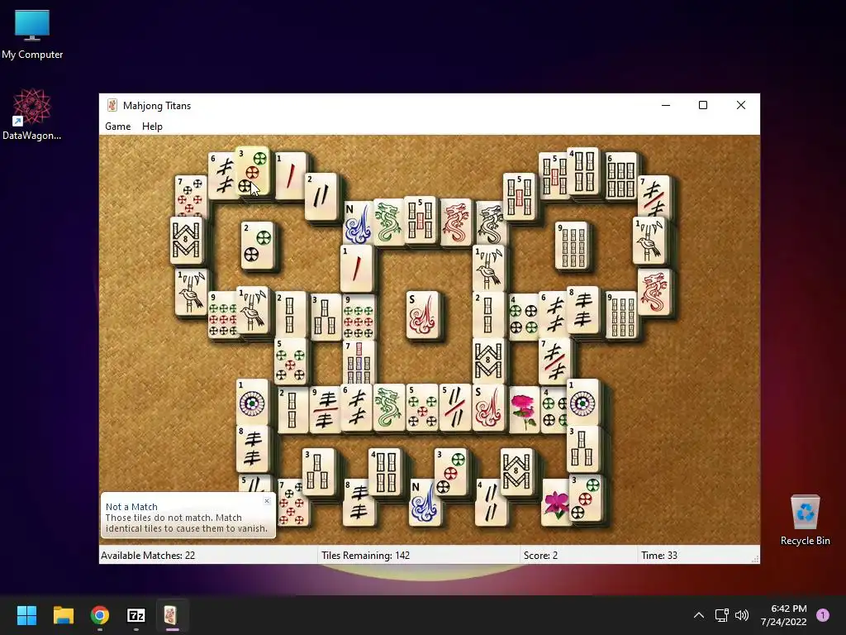846x635 pixels.
Task: Select the red dragon beside the white dragon
Action: (455, 222)
